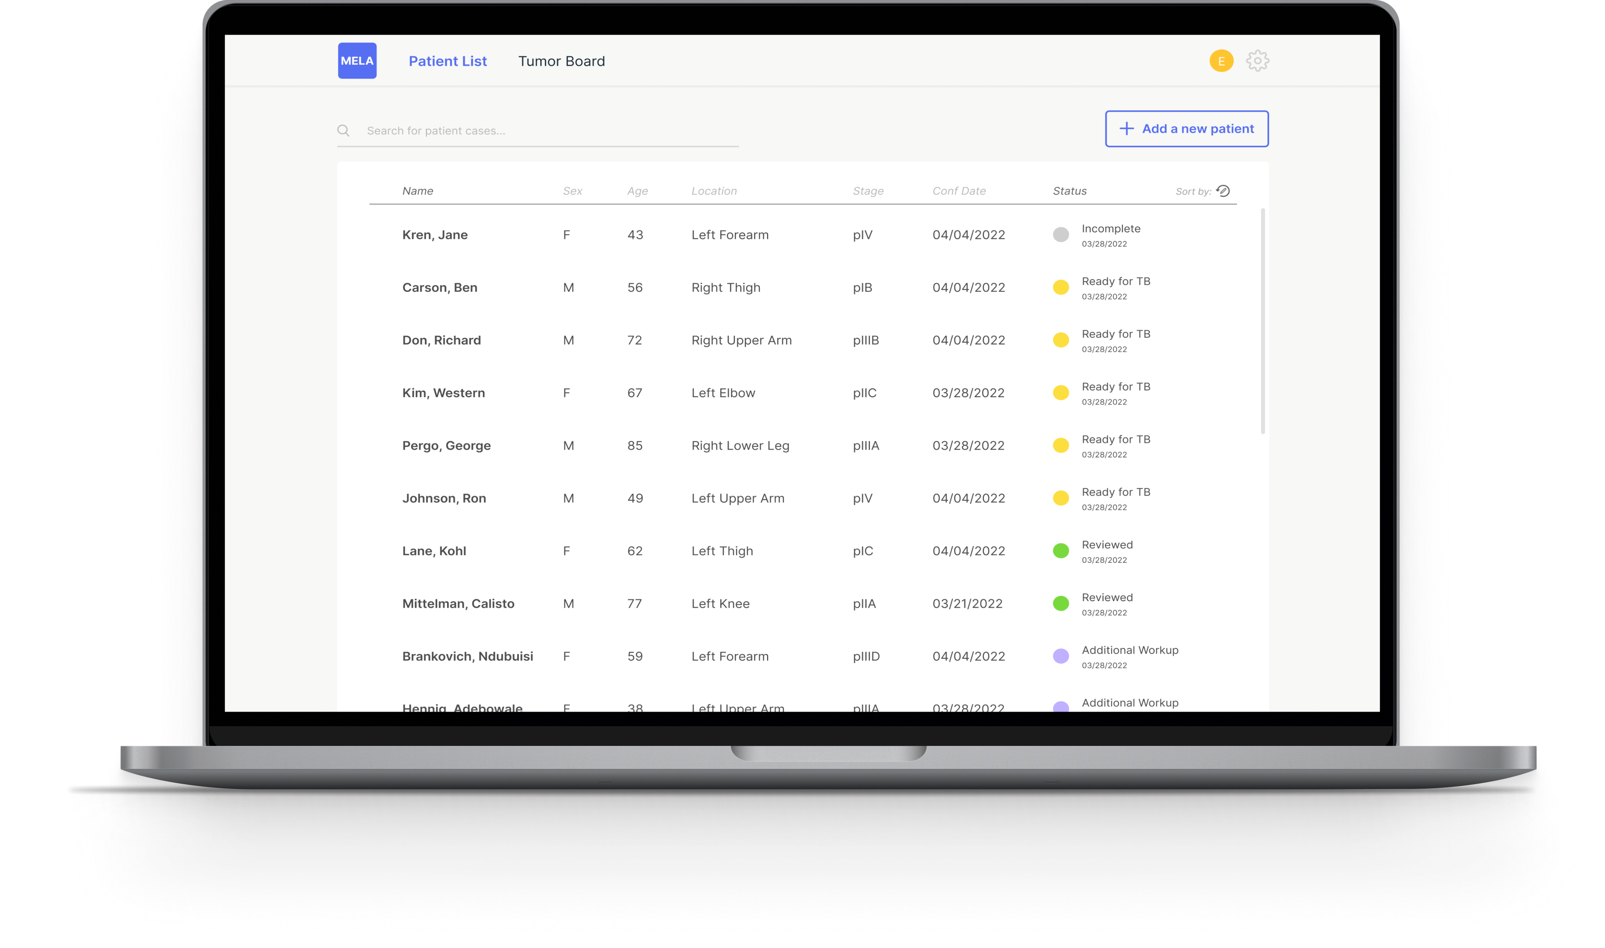Click gray Incomplete status dot for Kren

pos(1060,234)
